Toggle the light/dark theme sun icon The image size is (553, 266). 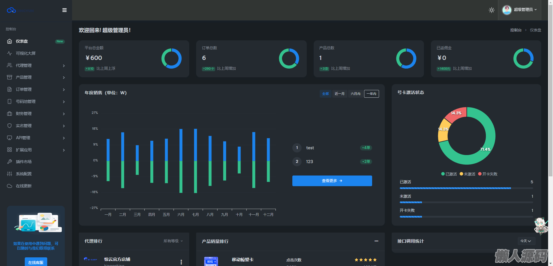tap(491, 10)
